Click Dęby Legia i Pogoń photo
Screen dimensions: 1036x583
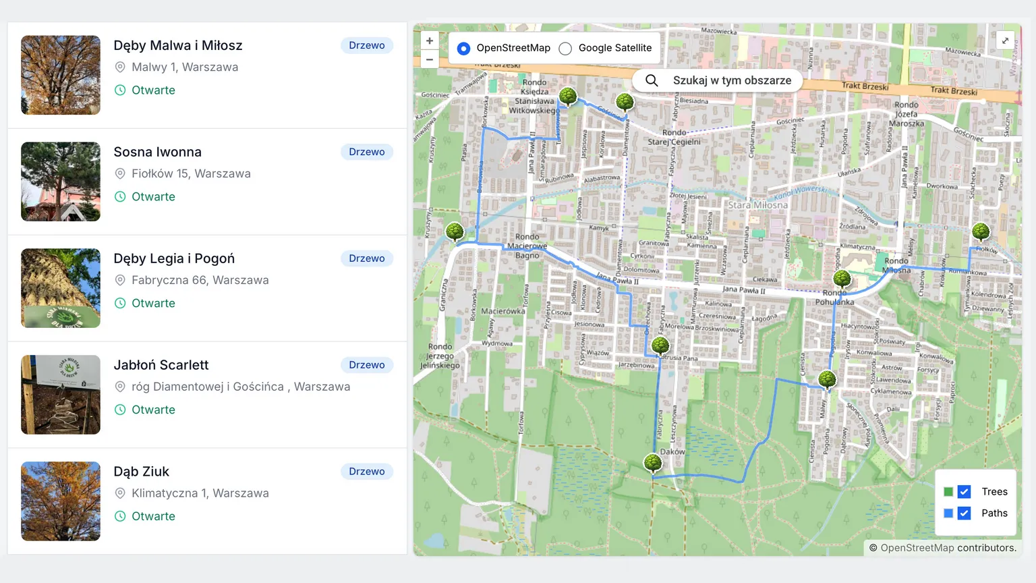click(x=61, y=288)
